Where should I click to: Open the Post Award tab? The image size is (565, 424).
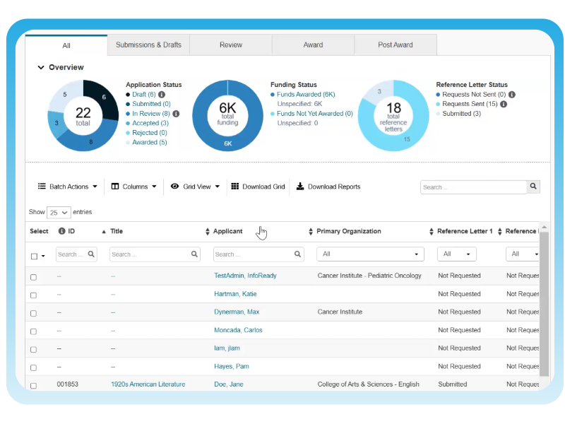click(x=395, y=45)
